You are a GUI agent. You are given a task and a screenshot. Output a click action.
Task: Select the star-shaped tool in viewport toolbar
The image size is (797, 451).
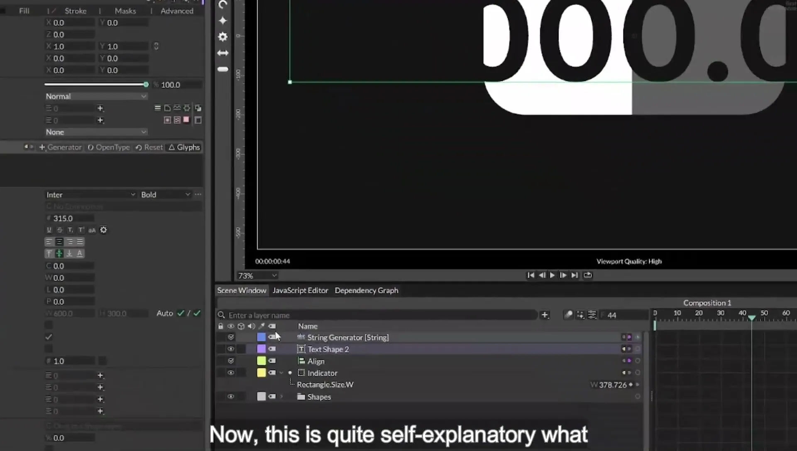point(223,21)
